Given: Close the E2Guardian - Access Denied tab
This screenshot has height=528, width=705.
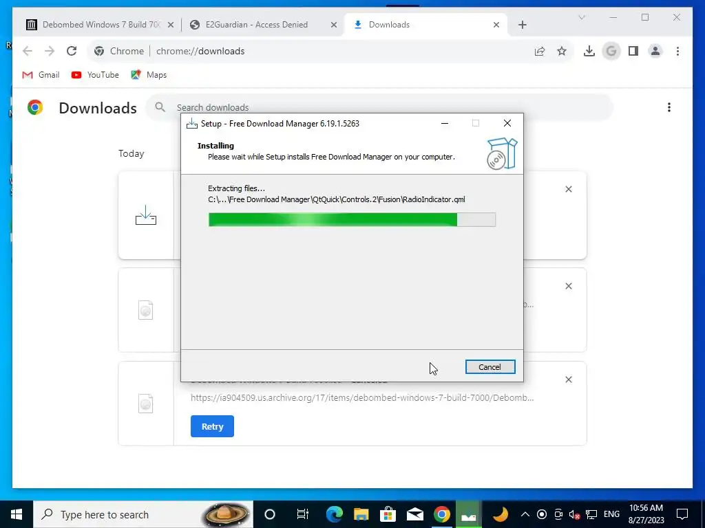Looking at the screenshot, I should click(x=334, y=25).
